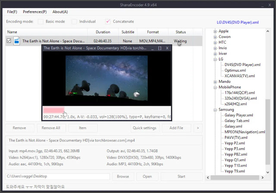Select Yepp T10.xml preset
Image resolution: width=276 pixels, height=193 pixels.
click(x=236, y=166)
